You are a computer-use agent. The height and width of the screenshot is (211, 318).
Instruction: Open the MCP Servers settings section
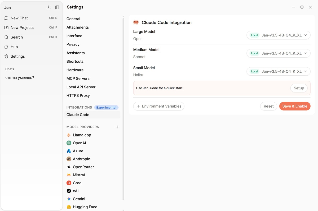click(78, 79)
